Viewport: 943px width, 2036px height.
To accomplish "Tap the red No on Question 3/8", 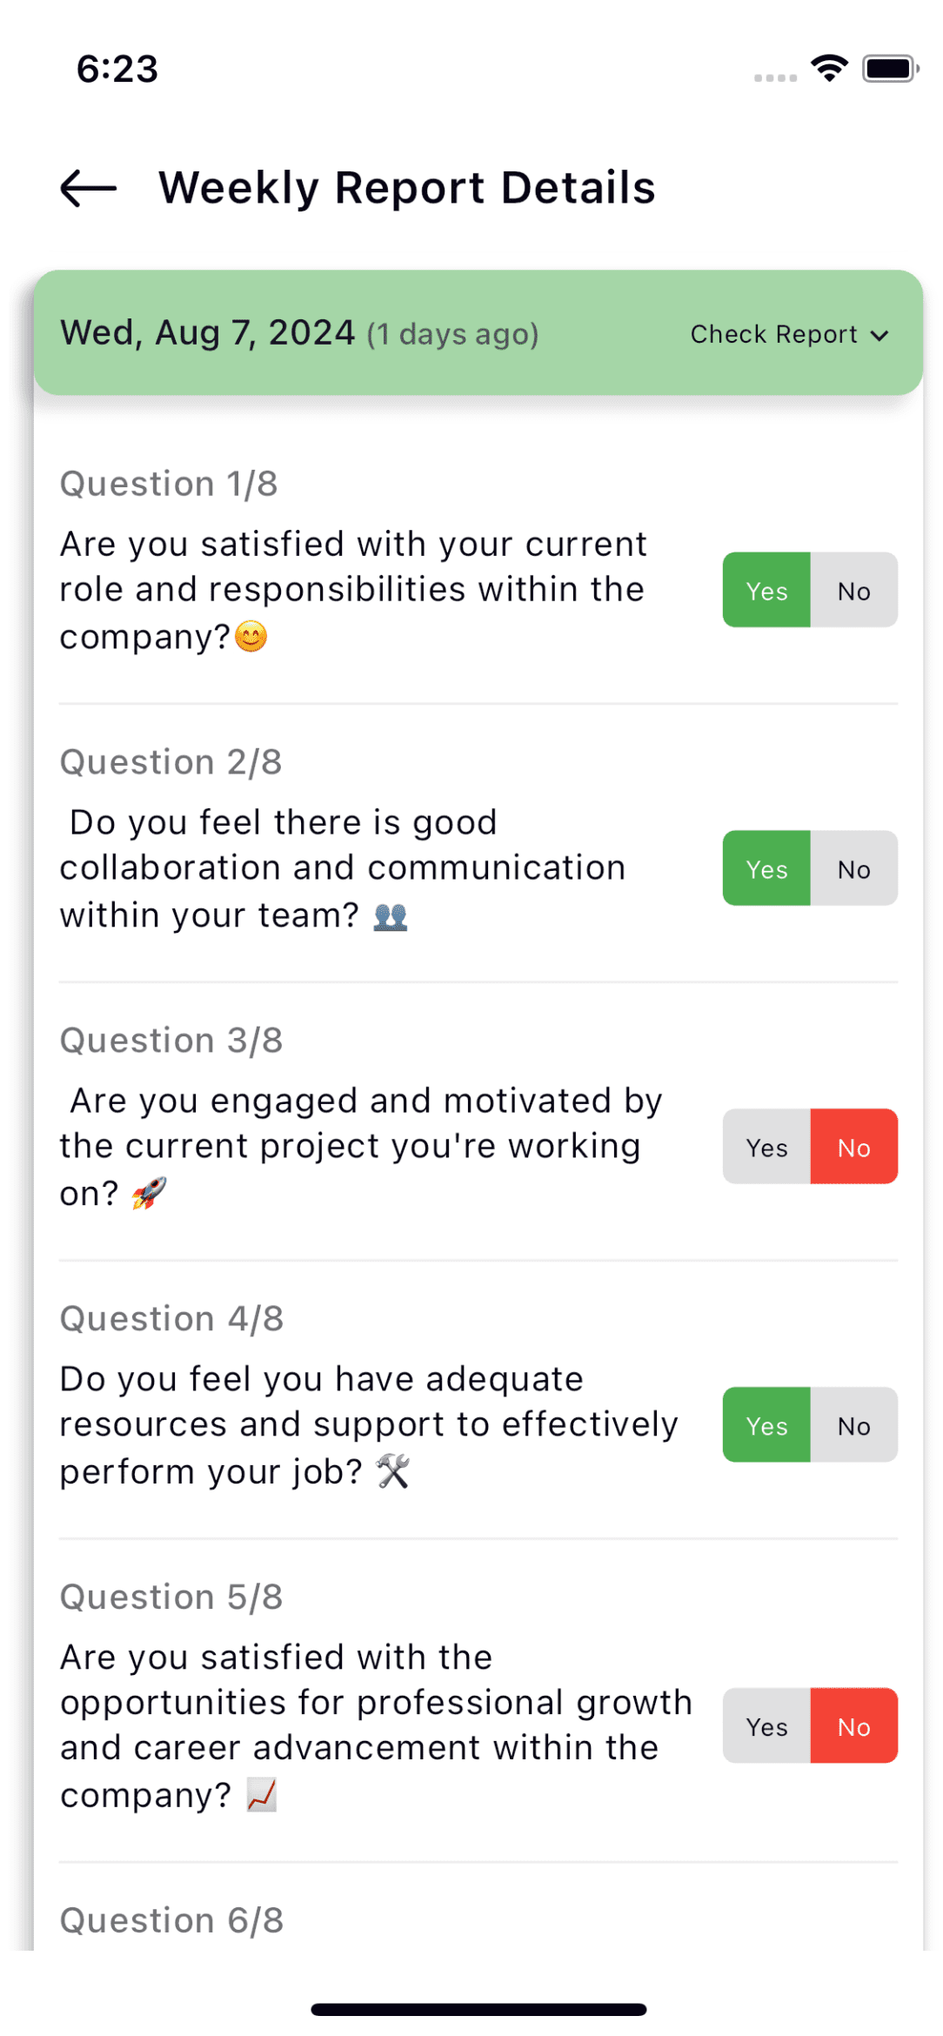I will [853, 1148].
